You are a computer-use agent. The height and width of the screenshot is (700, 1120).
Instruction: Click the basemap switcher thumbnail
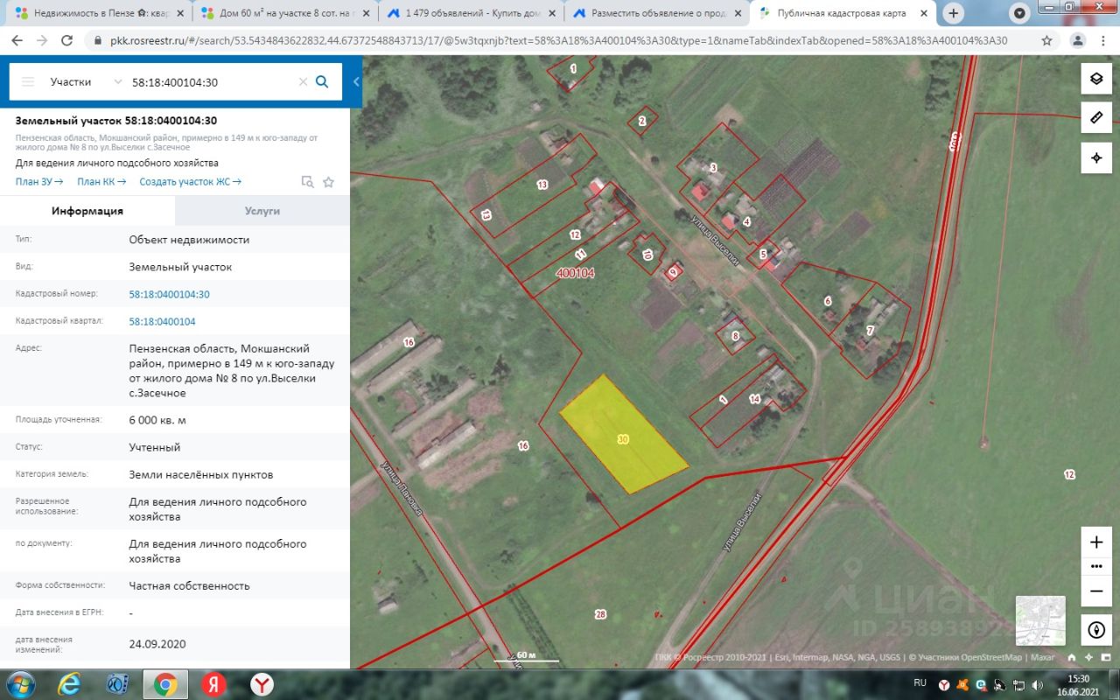1040,620
